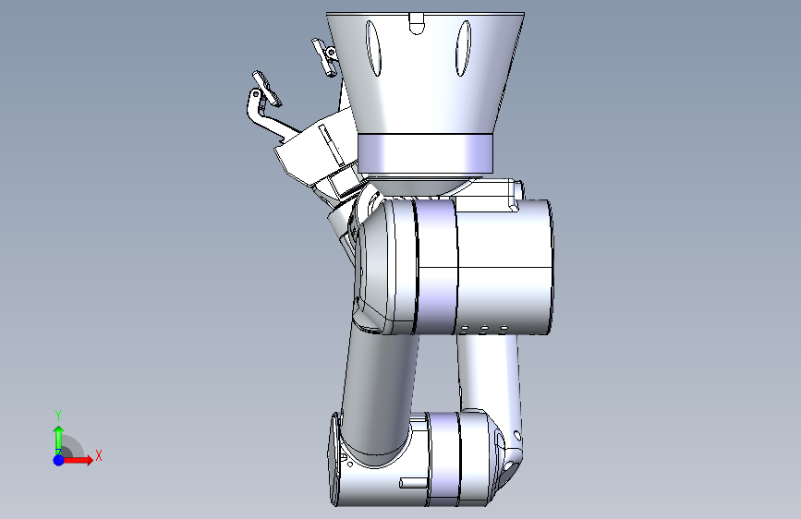Select the purple band below the cone
Screen dimensions: 801x519
point(425,153)
